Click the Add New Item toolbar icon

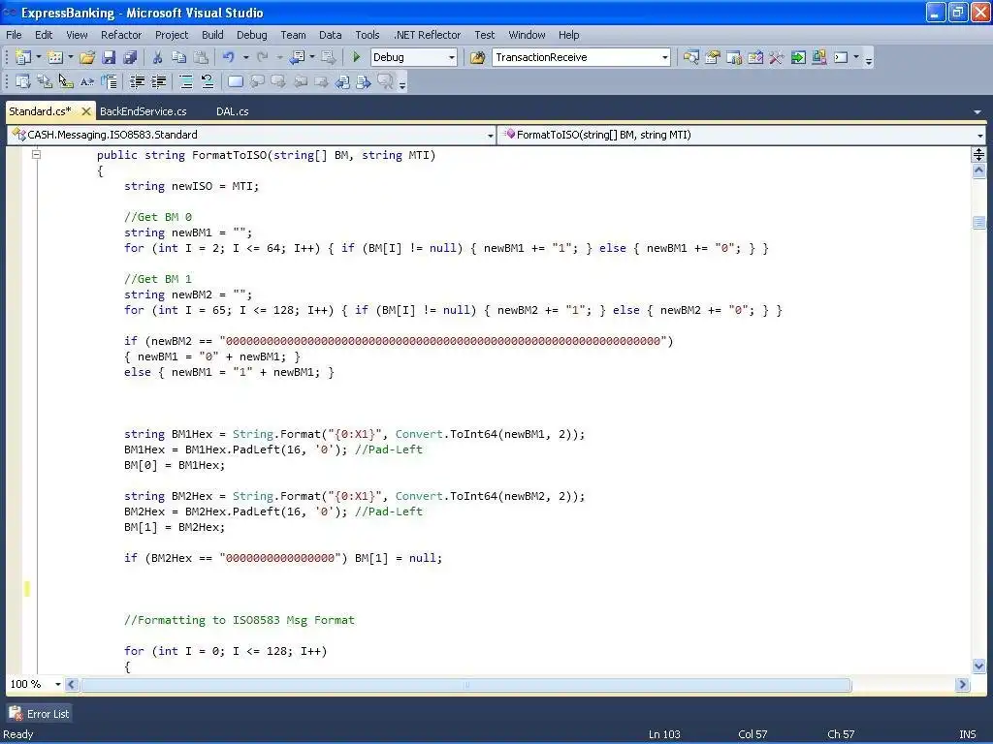pyautogui.click(x=55, y=57)
